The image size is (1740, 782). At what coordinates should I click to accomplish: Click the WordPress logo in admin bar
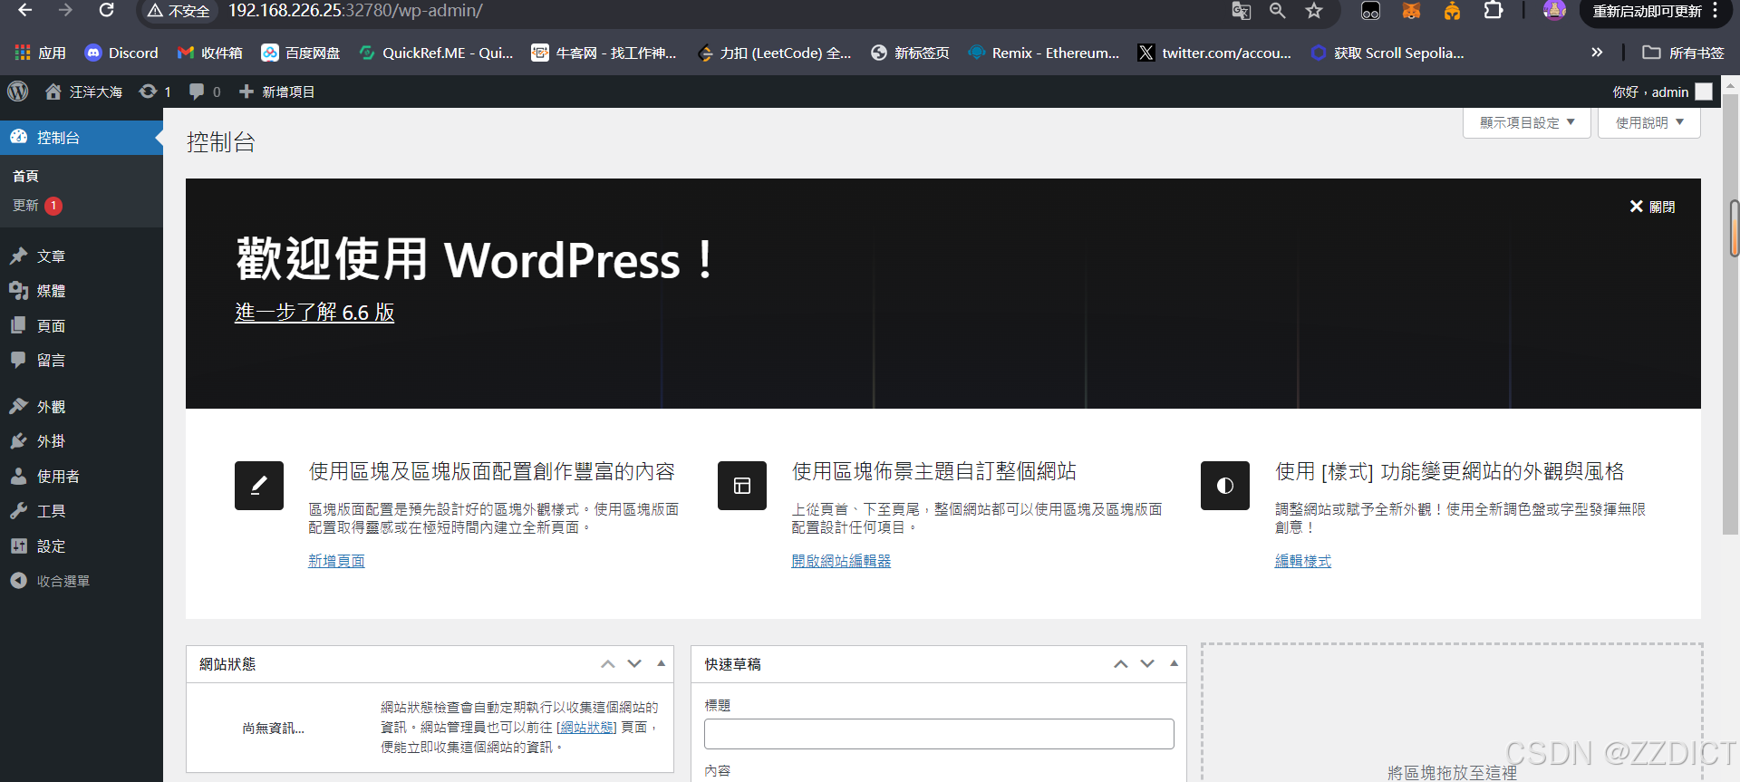point(18,92)
